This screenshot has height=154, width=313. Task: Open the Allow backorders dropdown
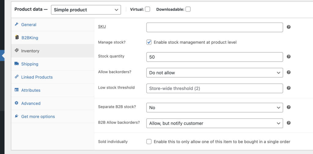(215, 73)
